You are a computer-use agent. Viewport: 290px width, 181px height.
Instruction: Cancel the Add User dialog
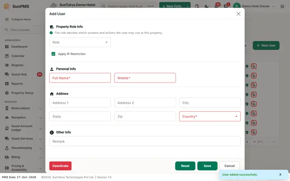pyautogui.click(x=230, y=166)
